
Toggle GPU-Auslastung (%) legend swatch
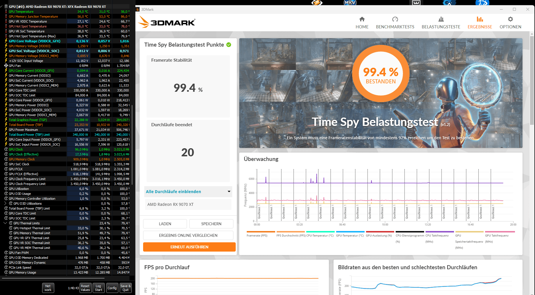[x=380, y=232]
